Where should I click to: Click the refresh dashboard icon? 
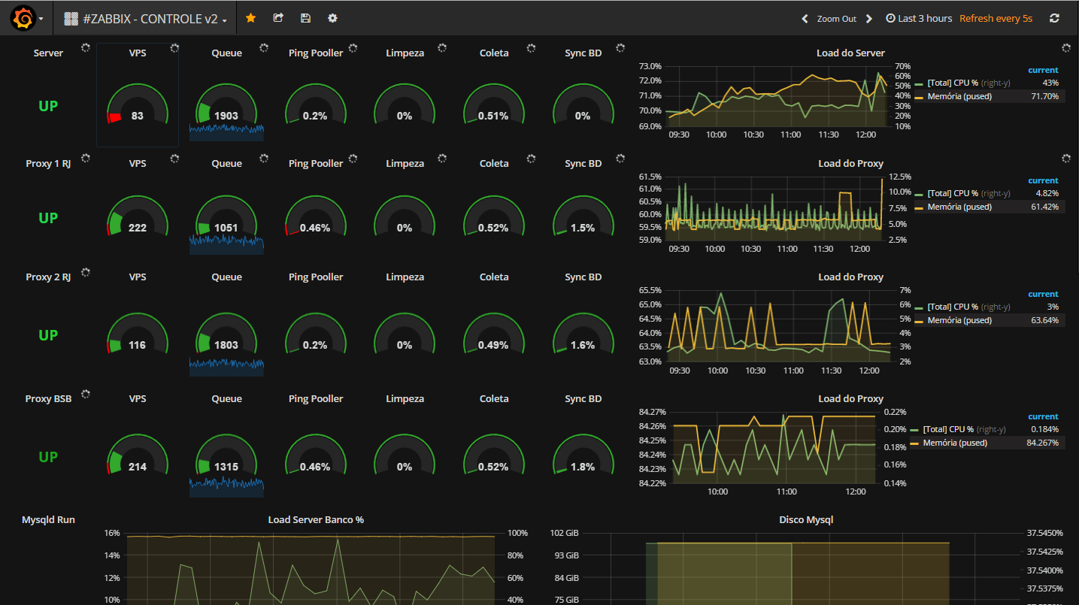pyautogui.click(x=1054, y=18)
